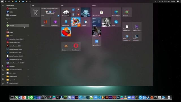Open the ApowerMirror tile
Viewport: 181px width, 102px height.
point(96,42)
